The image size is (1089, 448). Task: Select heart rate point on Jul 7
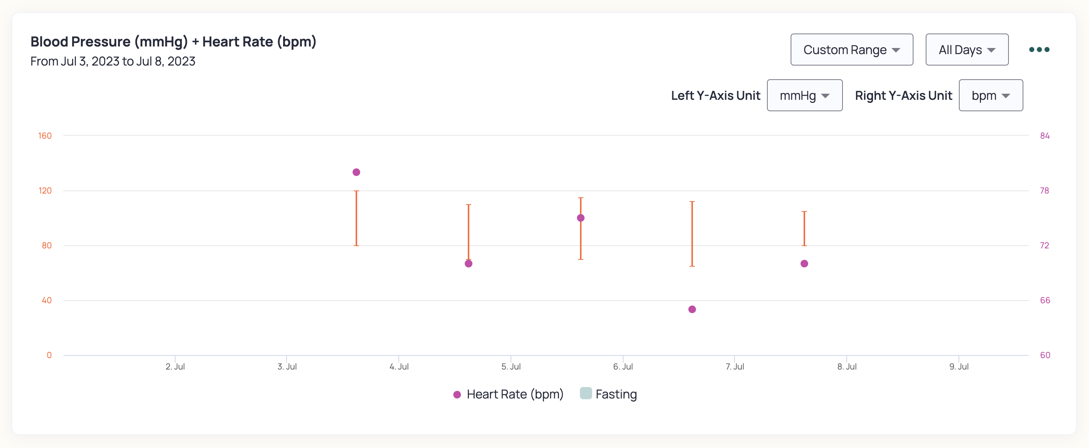804,264
